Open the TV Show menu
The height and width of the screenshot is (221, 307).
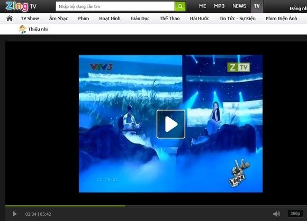[30, 19]
